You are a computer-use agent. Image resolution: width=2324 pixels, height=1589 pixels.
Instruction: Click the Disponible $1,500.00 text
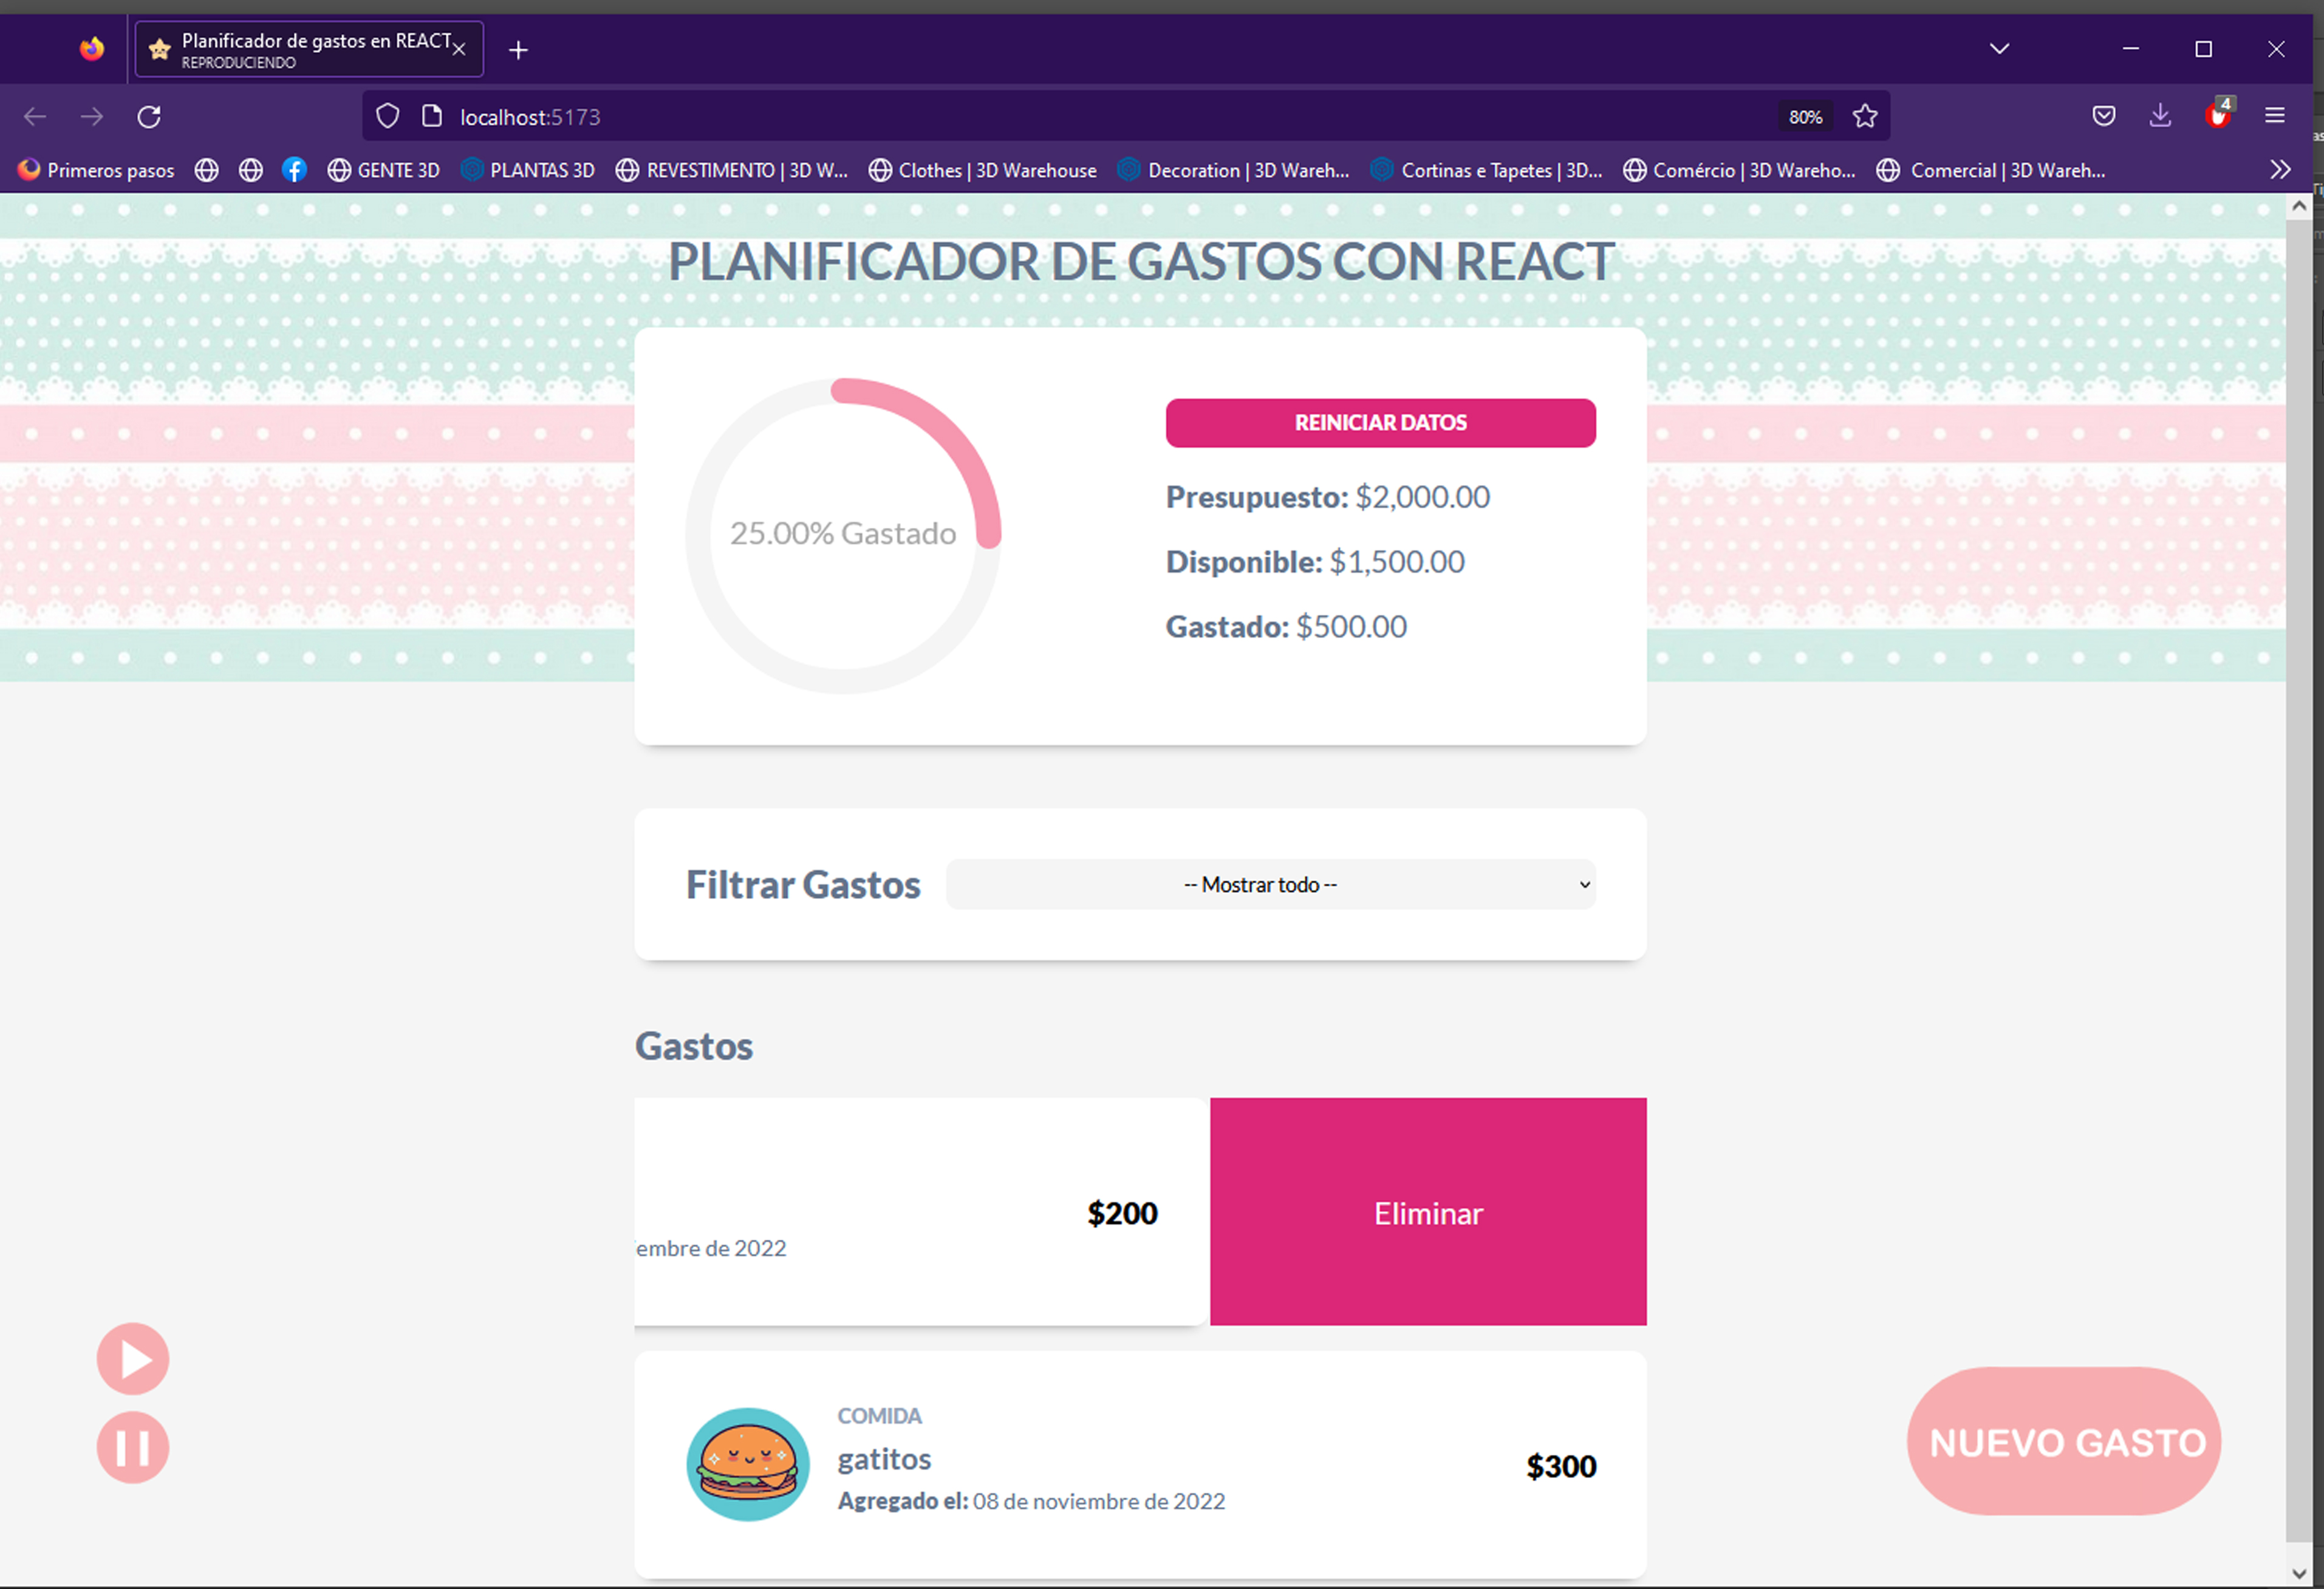tap(1315, 562)
